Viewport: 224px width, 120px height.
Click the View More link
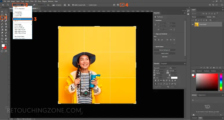165,57
